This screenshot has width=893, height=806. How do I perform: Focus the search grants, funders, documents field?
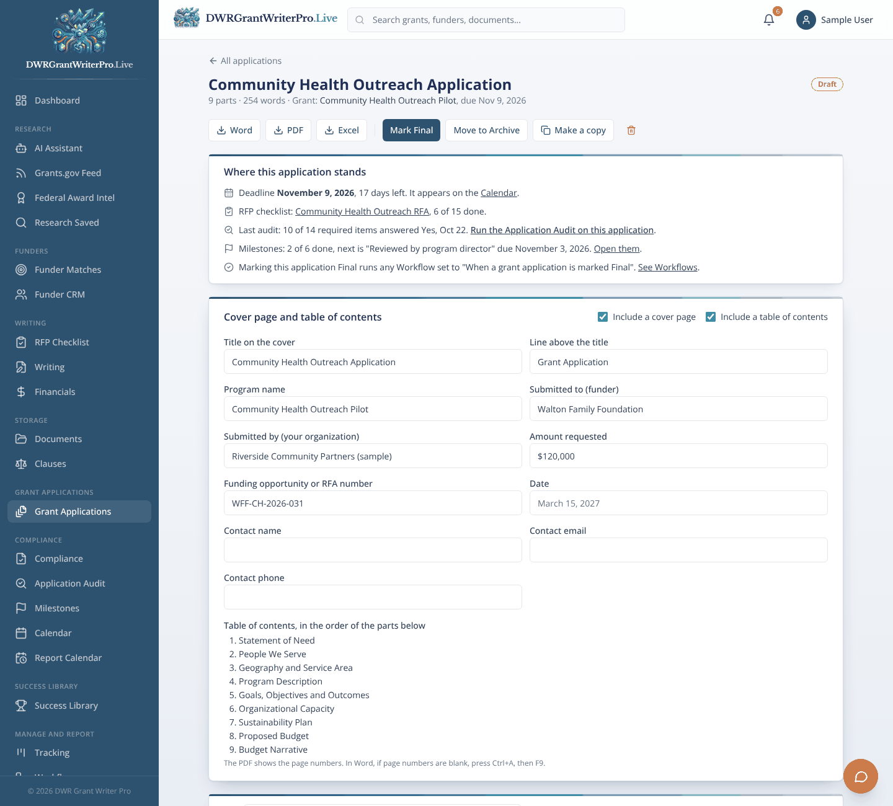(x=486, y=20)
